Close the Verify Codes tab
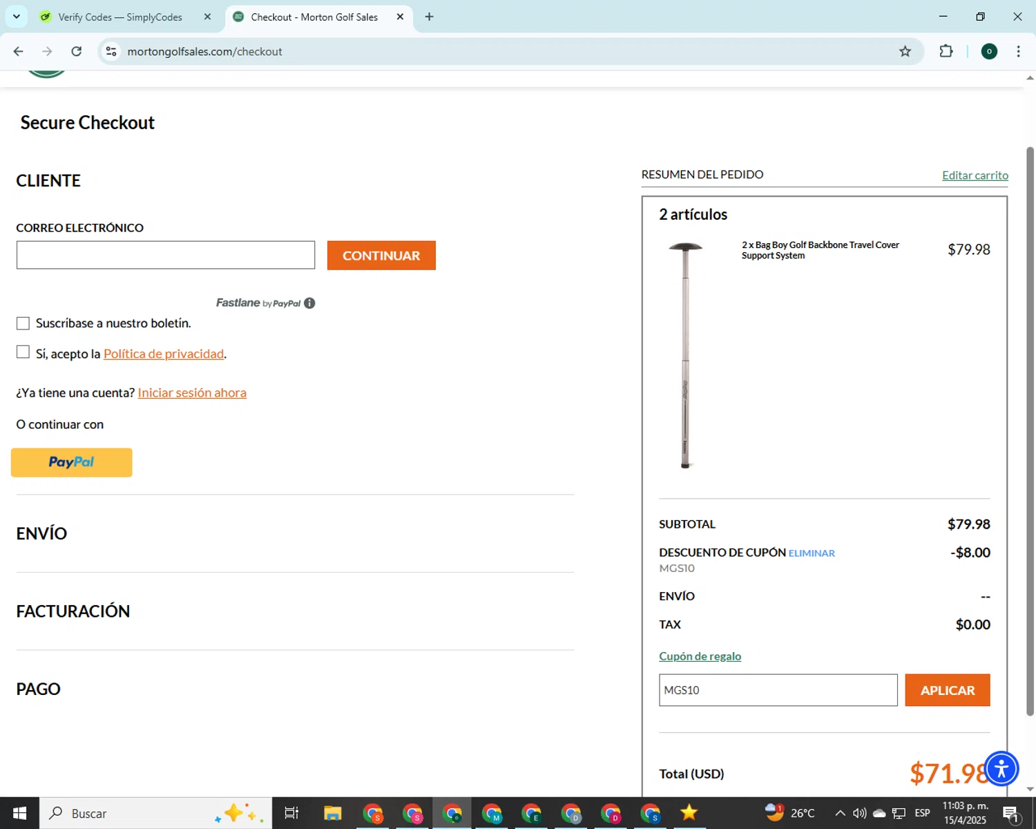 click(x=207, y=17)
